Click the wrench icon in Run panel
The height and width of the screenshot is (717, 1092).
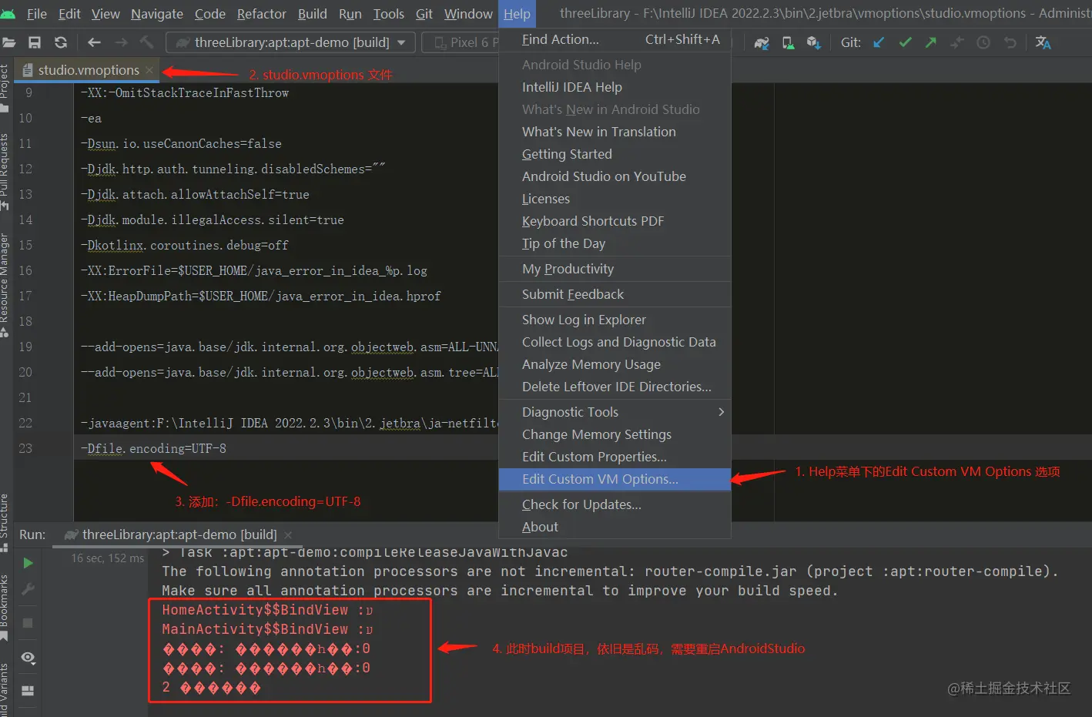click(28, 589)
